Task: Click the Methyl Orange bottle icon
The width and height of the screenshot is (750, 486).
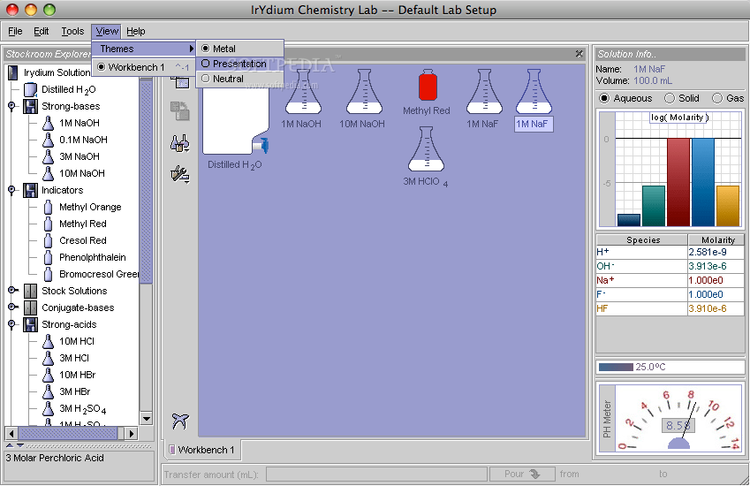Action: [48, 207]
